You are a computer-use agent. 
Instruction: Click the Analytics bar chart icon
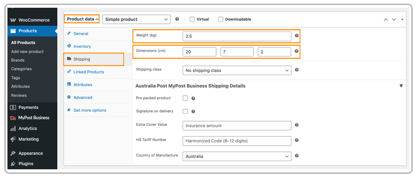click(x=13, y=129)
